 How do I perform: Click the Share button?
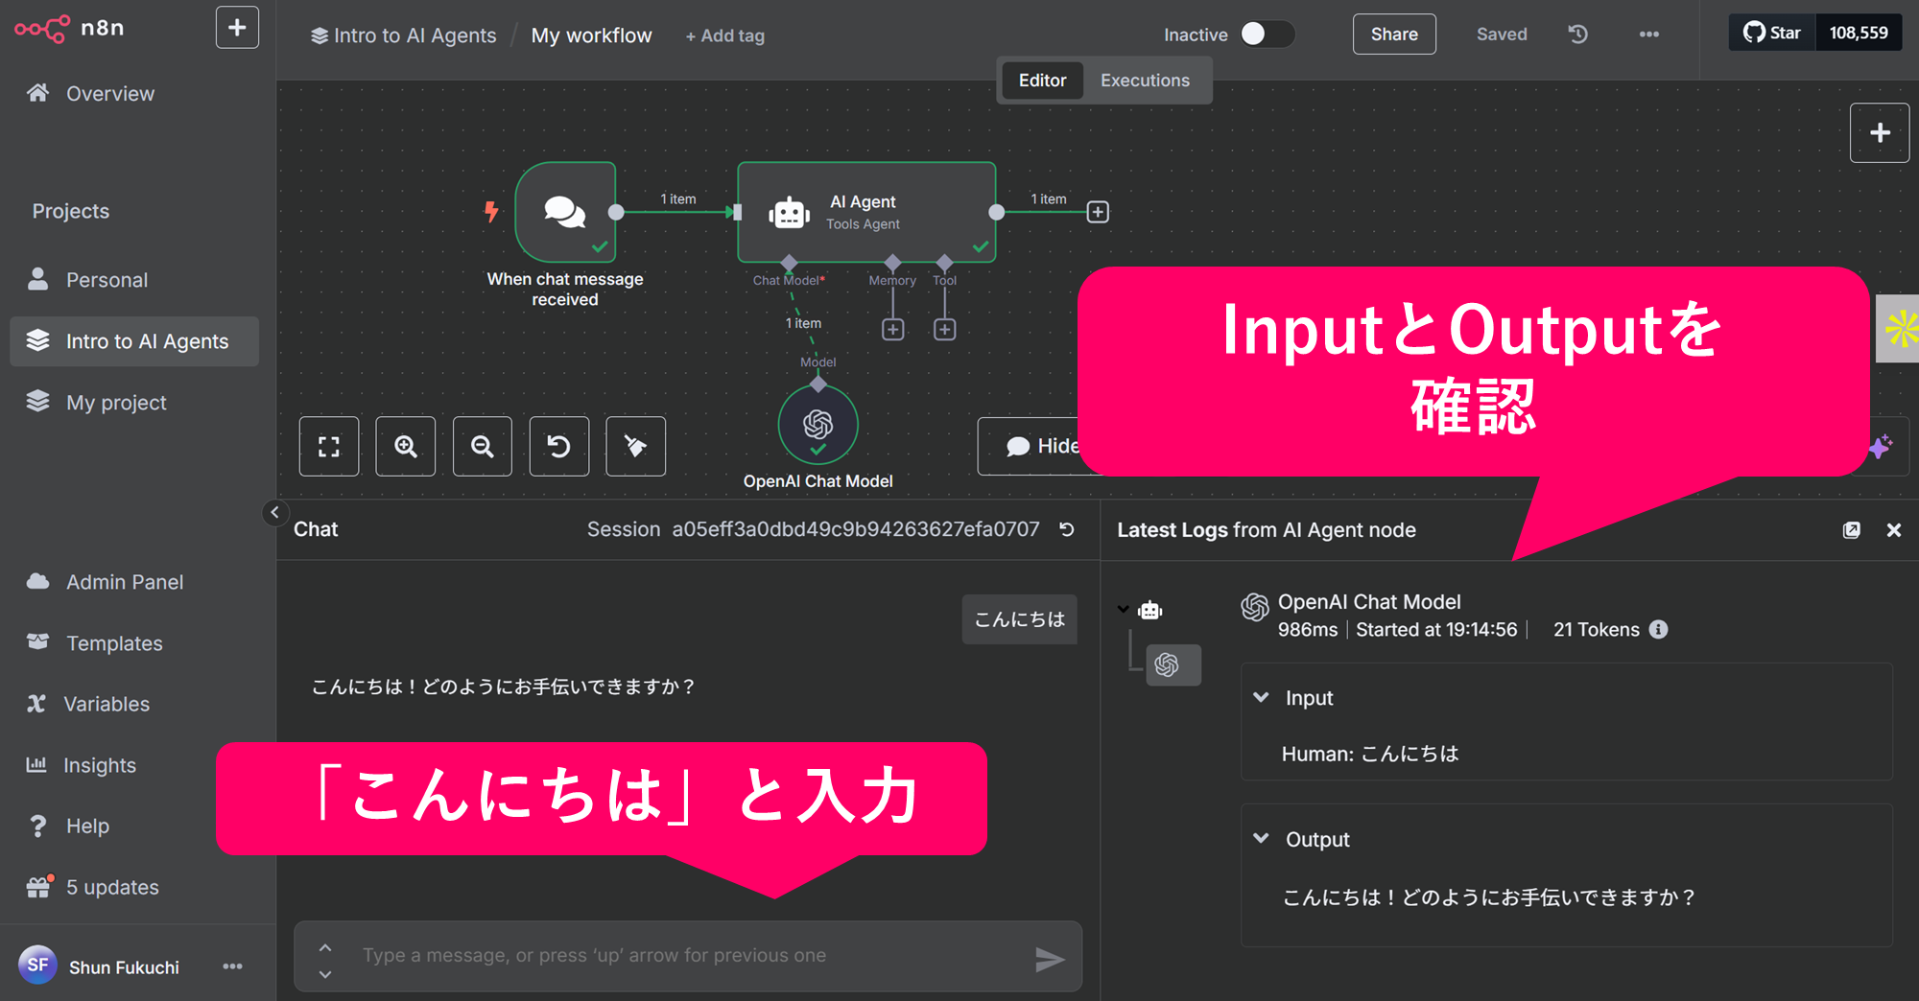click(1394, 35)
